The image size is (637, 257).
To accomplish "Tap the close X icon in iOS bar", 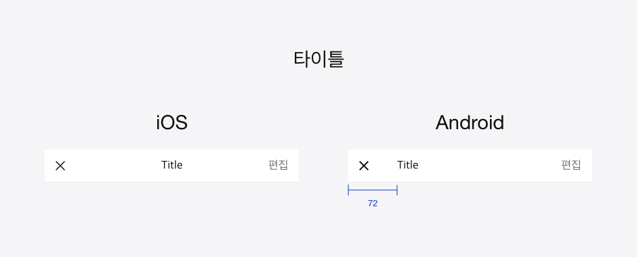I will [x=60, y=166].
